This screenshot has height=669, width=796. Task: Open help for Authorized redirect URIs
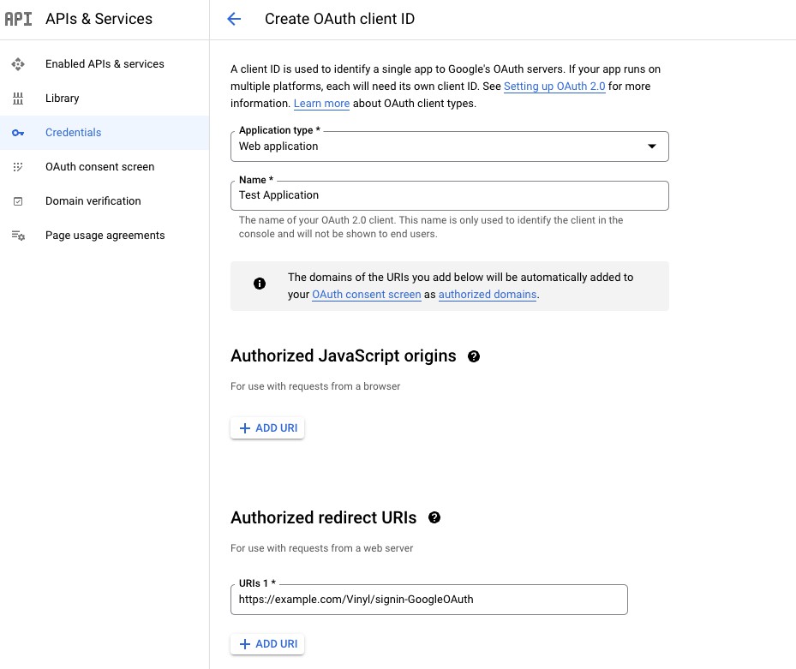coord(434,517)
